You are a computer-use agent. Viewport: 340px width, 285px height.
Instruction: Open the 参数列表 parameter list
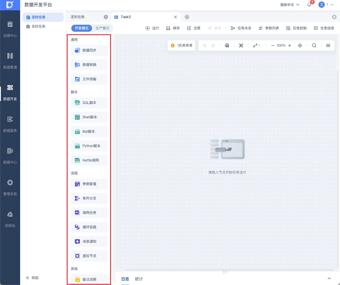(x=269, y=28)
